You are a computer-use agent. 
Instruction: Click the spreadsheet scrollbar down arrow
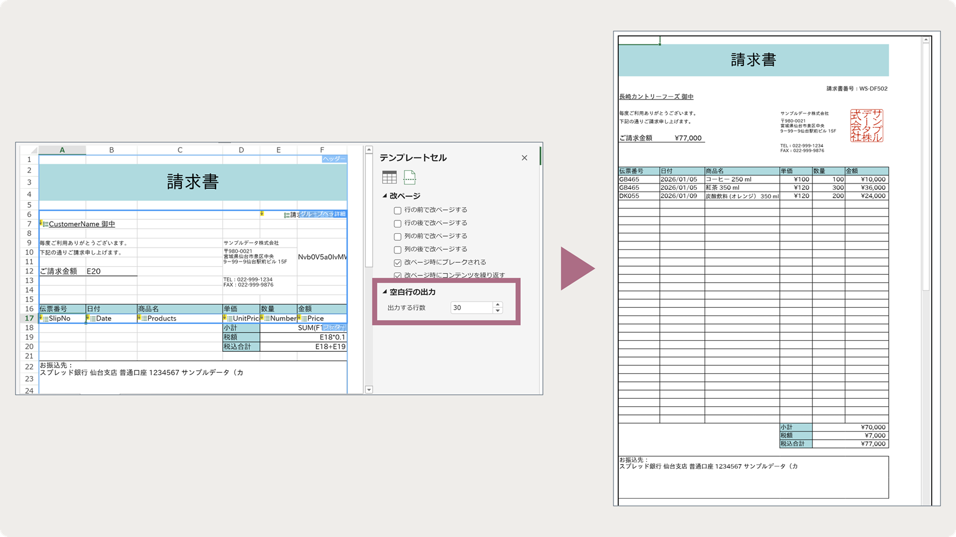[369, 390]
